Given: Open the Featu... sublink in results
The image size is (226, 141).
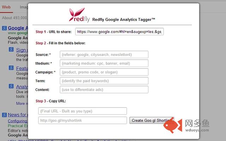Looking at the screenshot, I should tap(22, 68).
